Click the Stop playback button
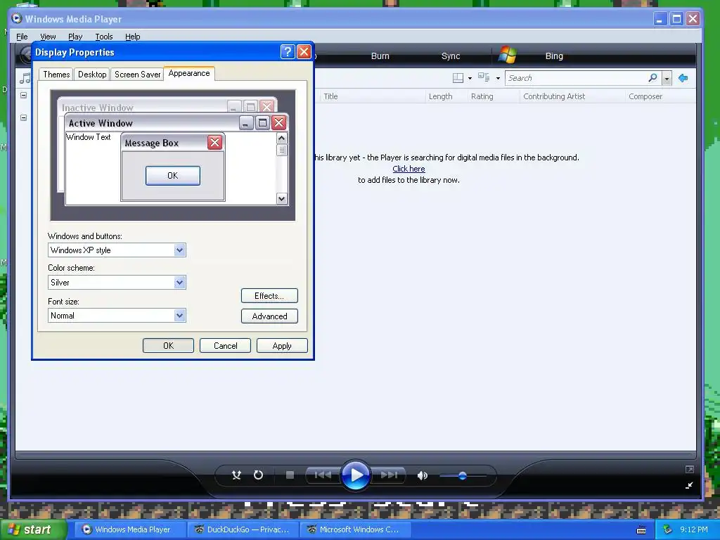Image resolution: width=720 pixels, height=540 pixels. [290, 475]
